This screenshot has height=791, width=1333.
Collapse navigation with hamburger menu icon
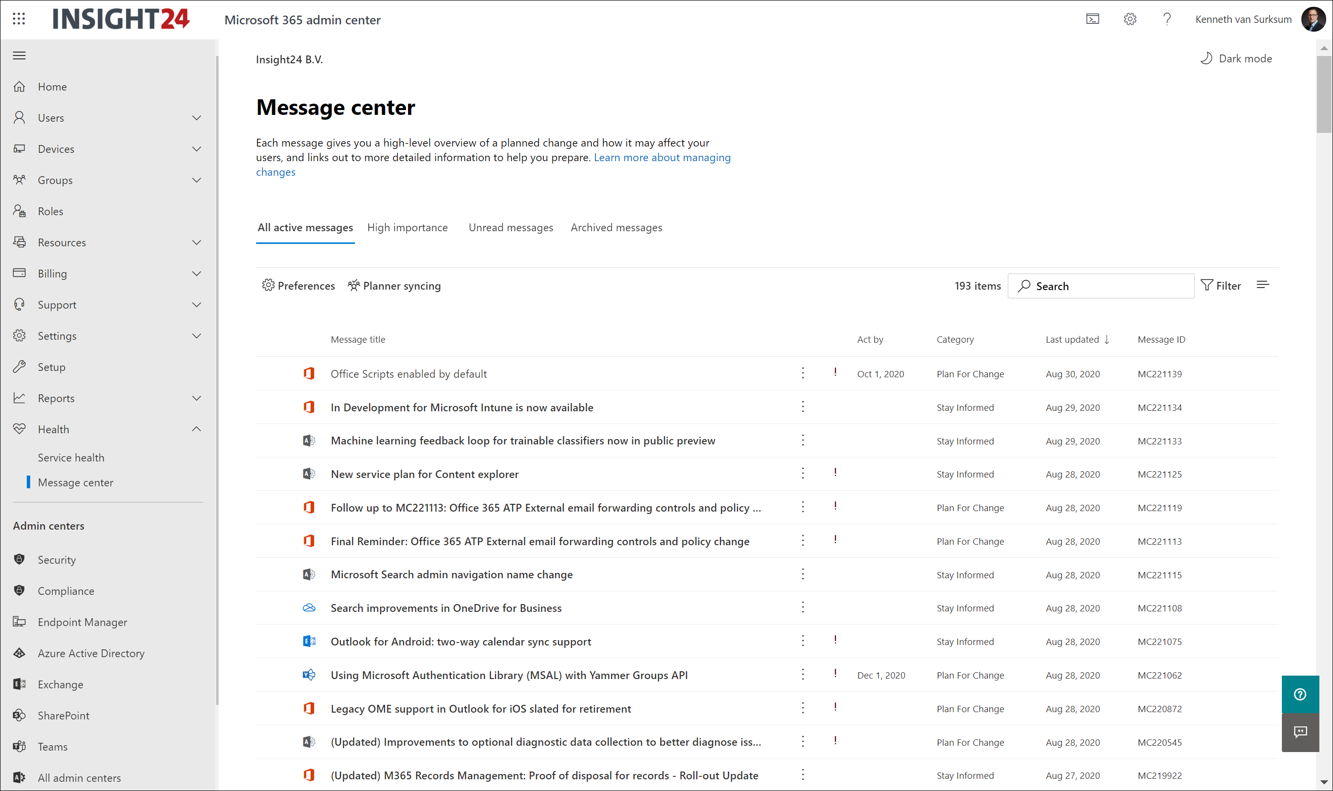pyautogui.click(x=19, y=55)
